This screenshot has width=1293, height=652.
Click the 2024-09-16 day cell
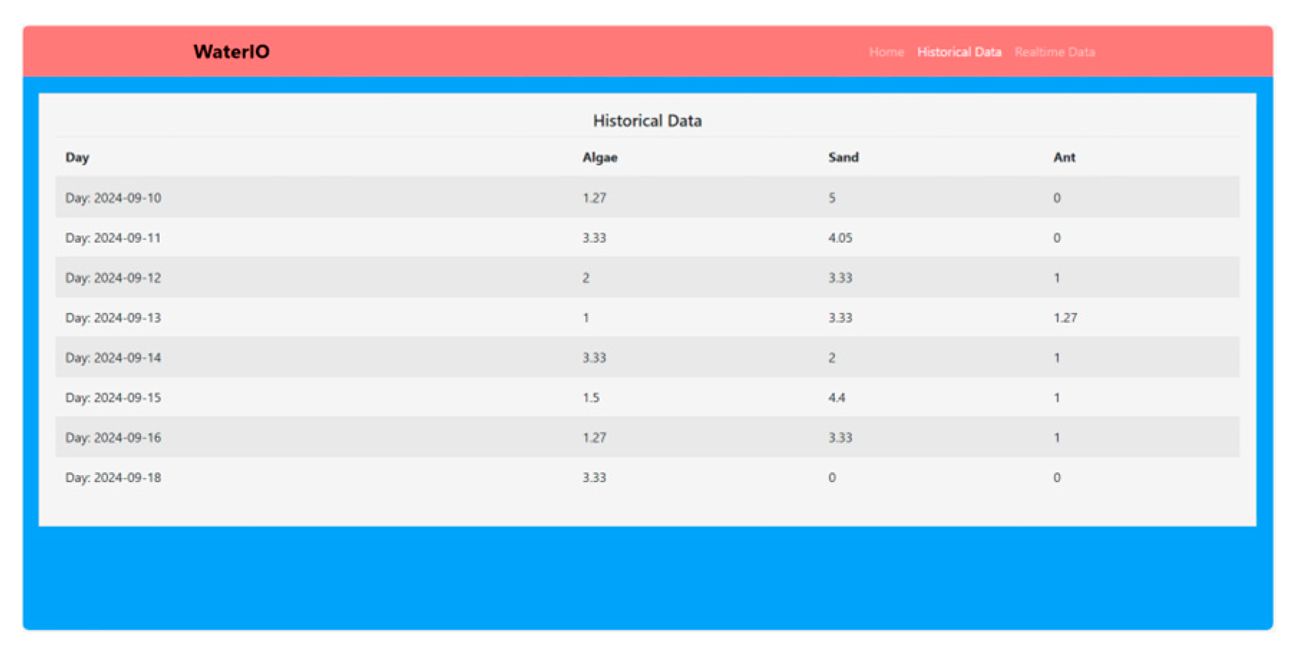[113, 438]
